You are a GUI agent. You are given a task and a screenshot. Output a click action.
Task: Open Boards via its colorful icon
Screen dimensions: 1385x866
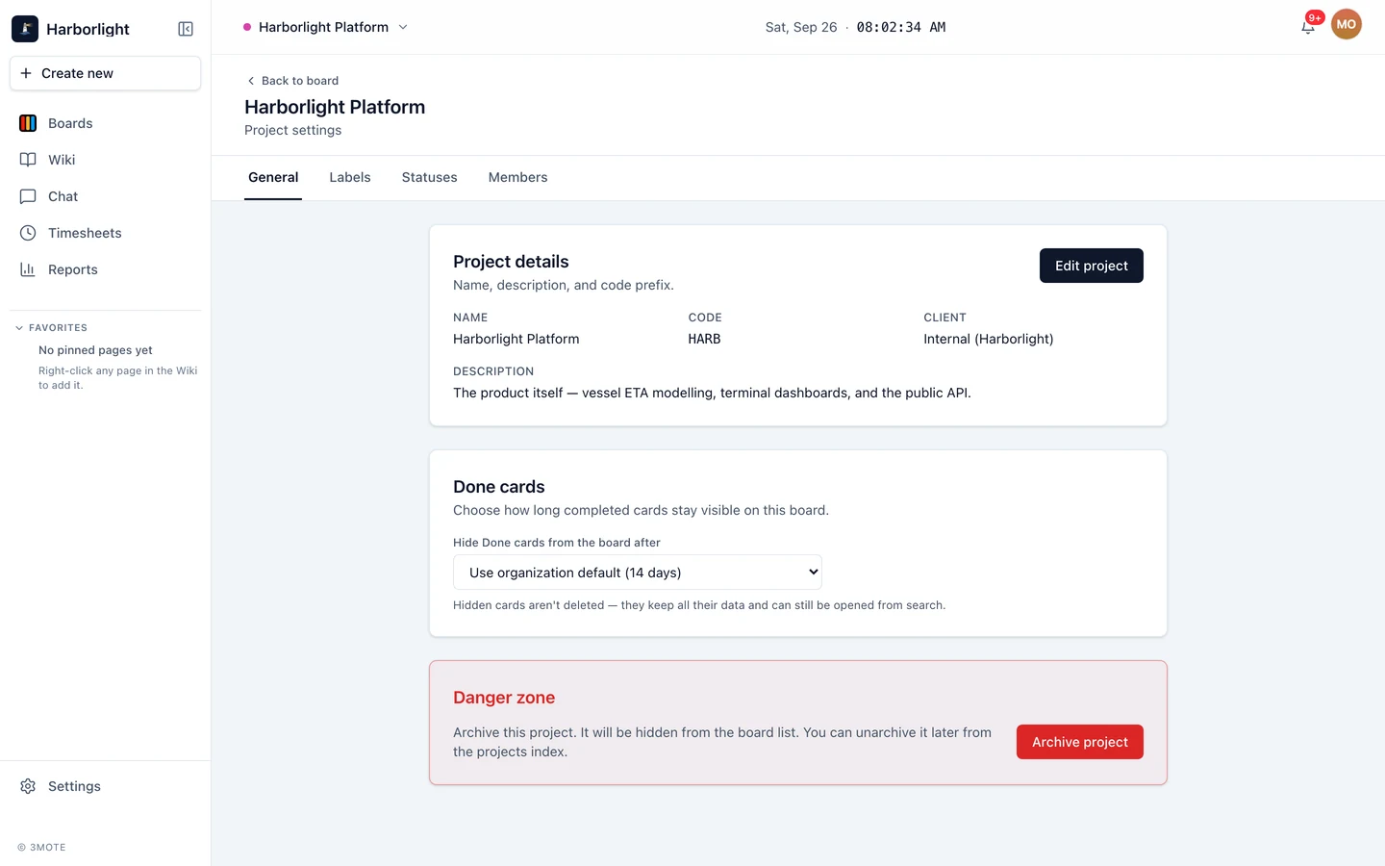28,123
